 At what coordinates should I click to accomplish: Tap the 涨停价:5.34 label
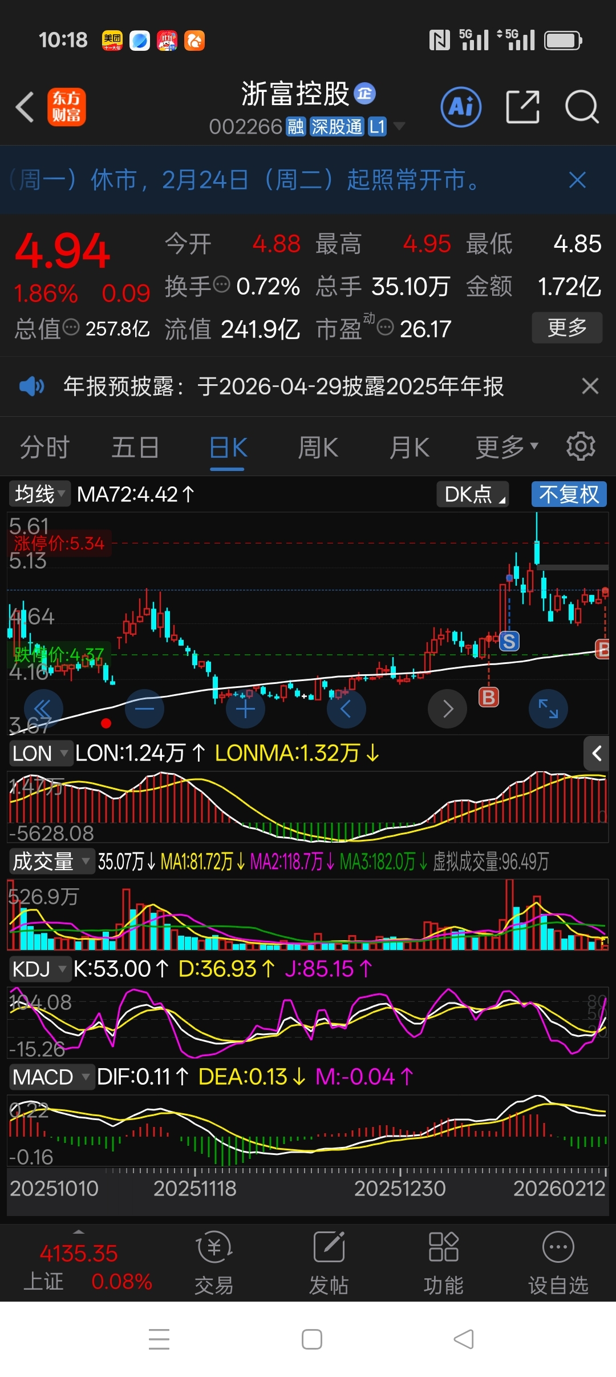pos(59,543)
